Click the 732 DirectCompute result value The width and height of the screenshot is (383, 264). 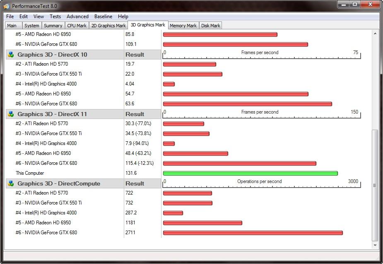coord(129,203)
